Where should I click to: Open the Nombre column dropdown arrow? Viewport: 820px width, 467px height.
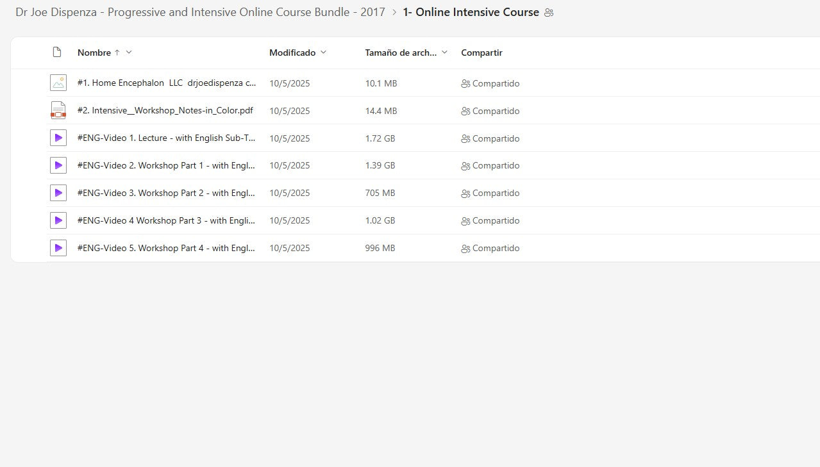(129, 53)
